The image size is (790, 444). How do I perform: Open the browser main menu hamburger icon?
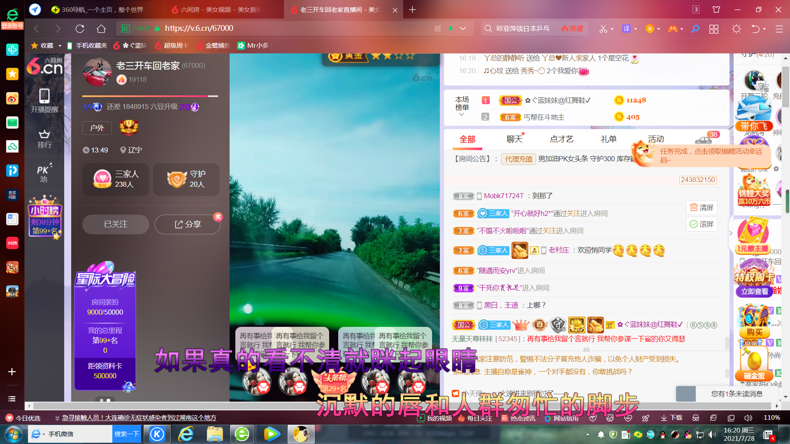(x=779, y=29)
